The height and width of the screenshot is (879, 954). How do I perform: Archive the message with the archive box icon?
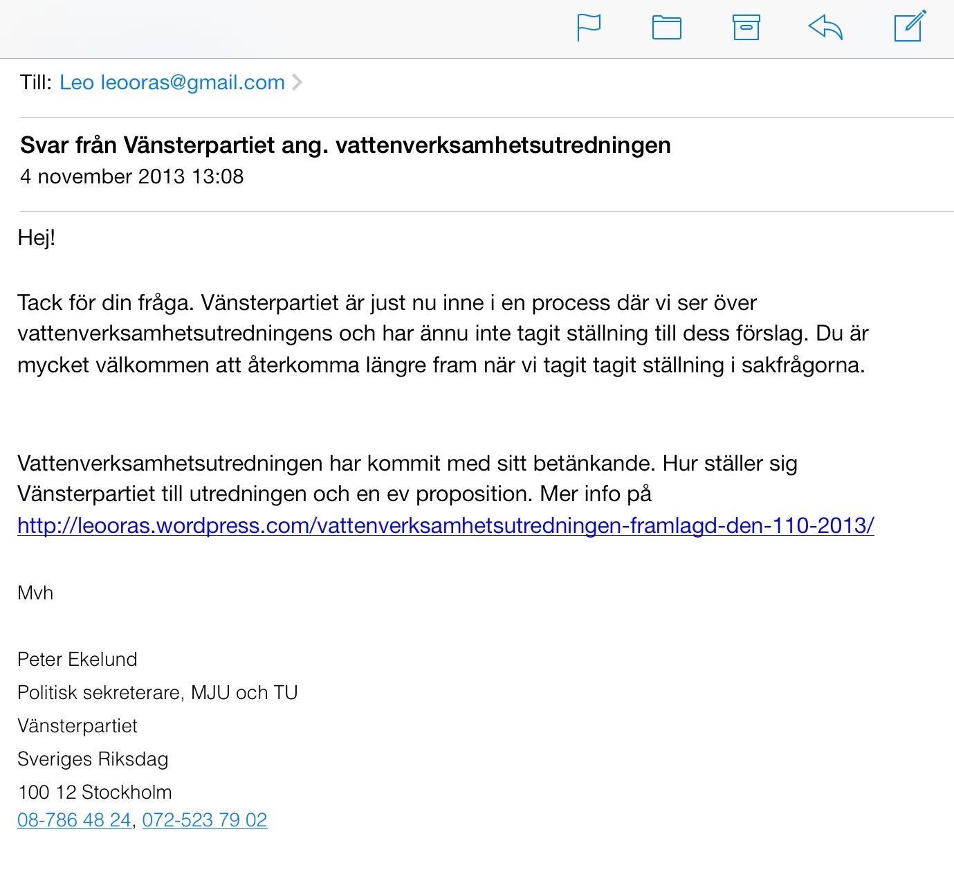coord(746,28)
